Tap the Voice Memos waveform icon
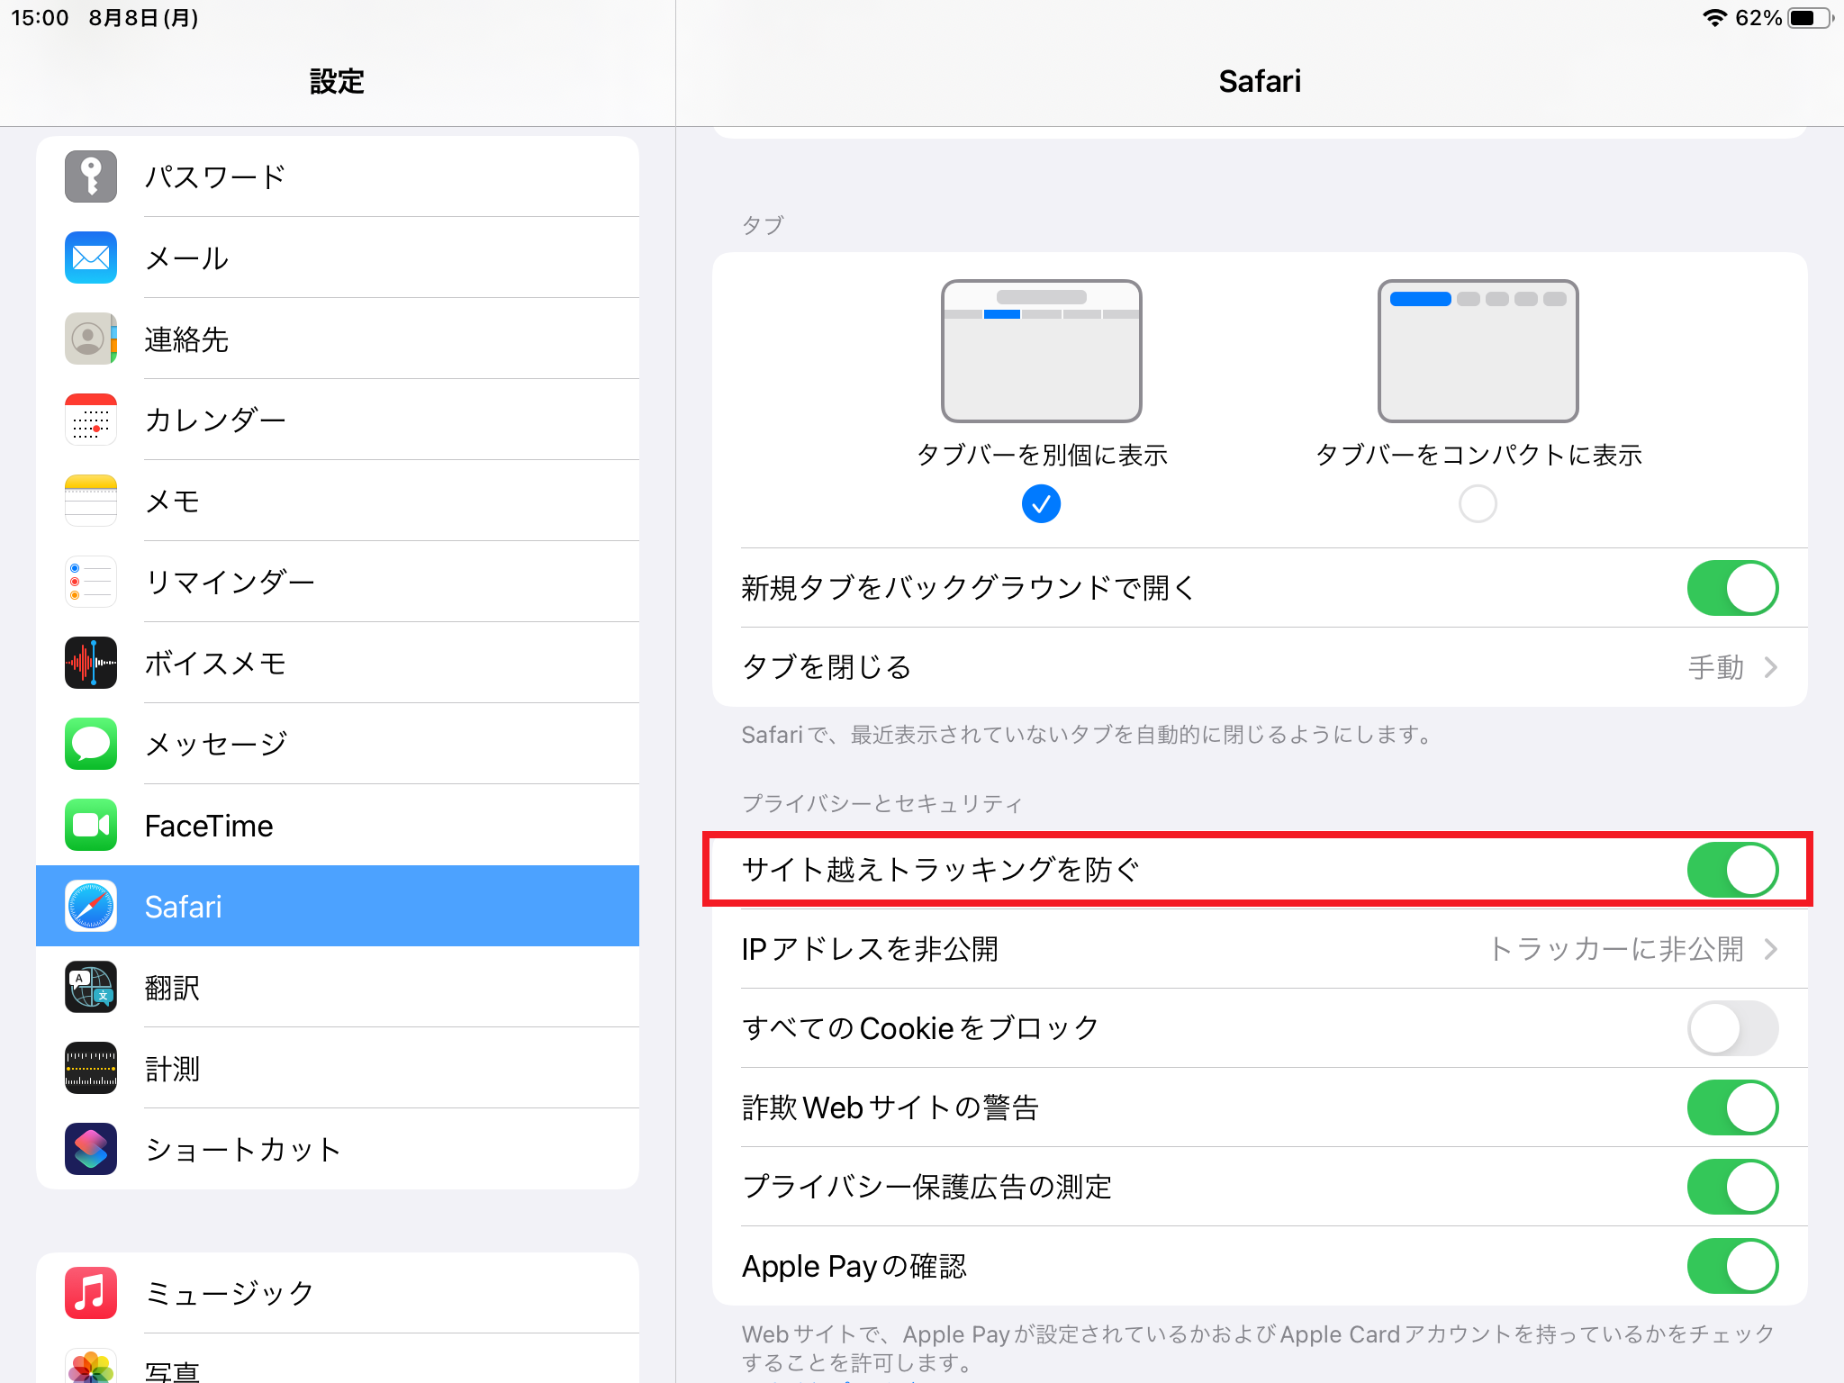Image resolution: width=1844 pixels, height=1383 pixels. click(91, 663)
